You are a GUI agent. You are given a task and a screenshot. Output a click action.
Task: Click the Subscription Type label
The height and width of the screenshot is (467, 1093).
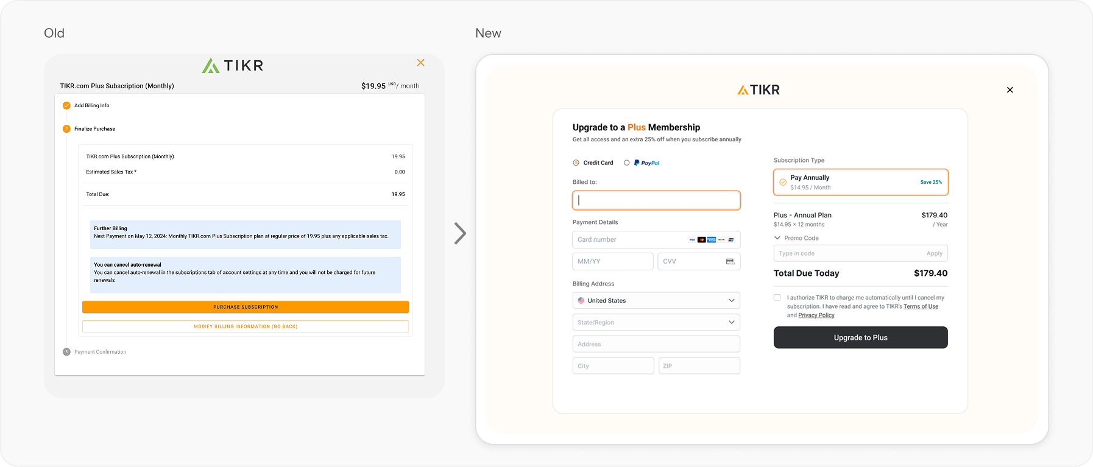pos(799,161)
